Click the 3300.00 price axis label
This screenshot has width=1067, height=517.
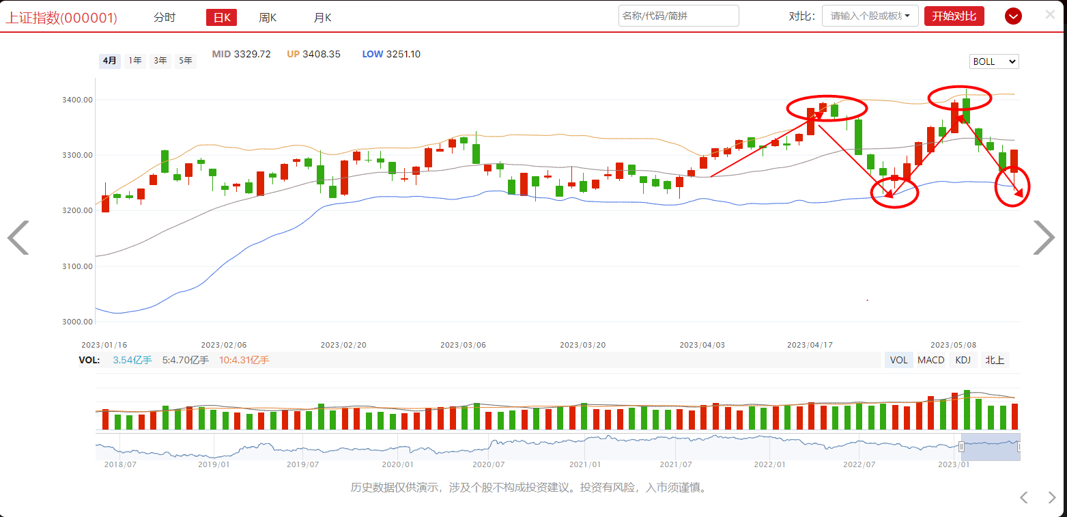[78, 155]
